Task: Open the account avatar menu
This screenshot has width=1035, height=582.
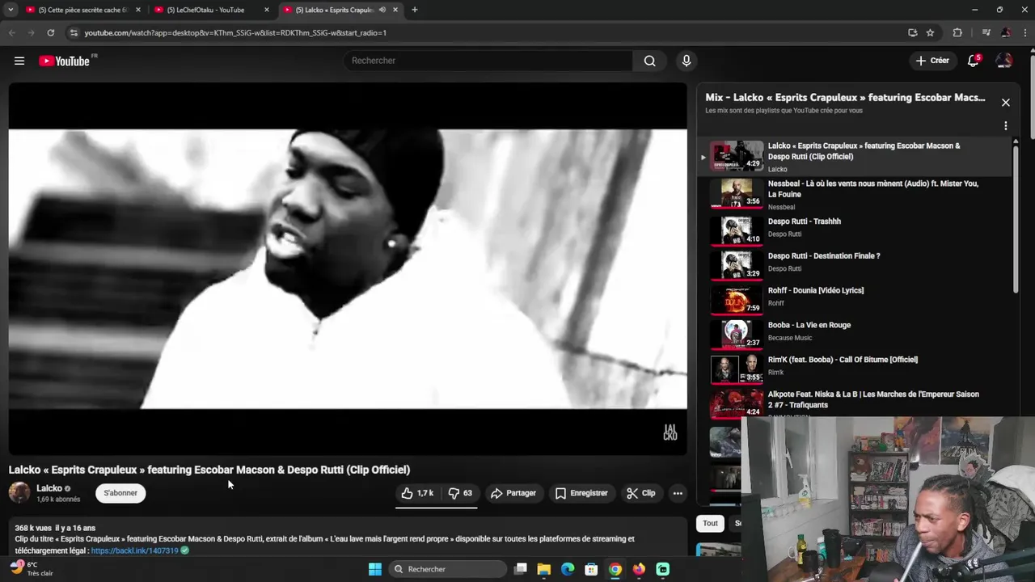Action: pyautogui.click(x=1004, y=61)
